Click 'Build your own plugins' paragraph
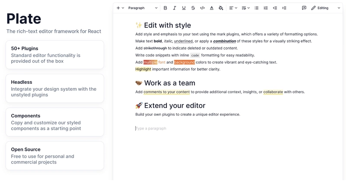Screen dimensions: 346x184 [x=188, y=114]
